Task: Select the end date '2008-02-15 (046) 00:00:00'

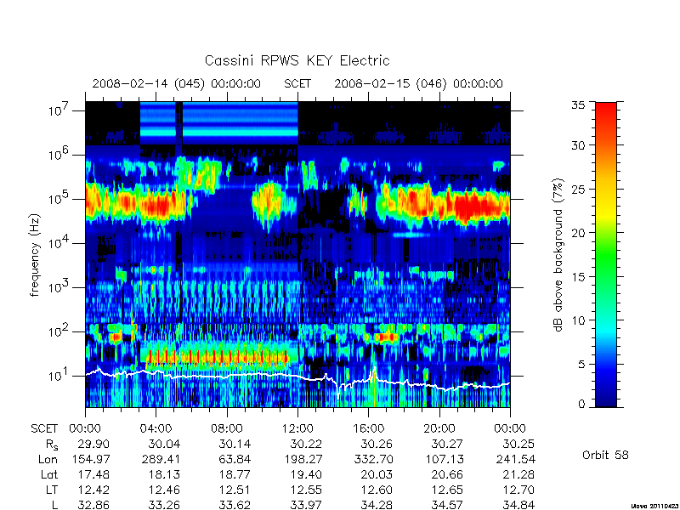Action: pyautogui.click(x=418, y=83)
